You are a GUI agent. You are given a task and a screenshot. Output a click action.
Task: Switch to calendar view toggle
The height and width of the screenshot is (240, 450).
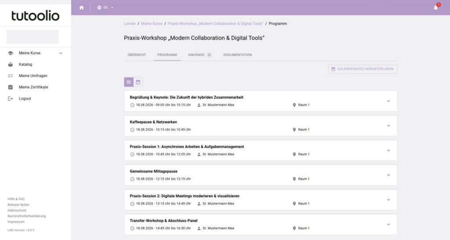[138, 82]
